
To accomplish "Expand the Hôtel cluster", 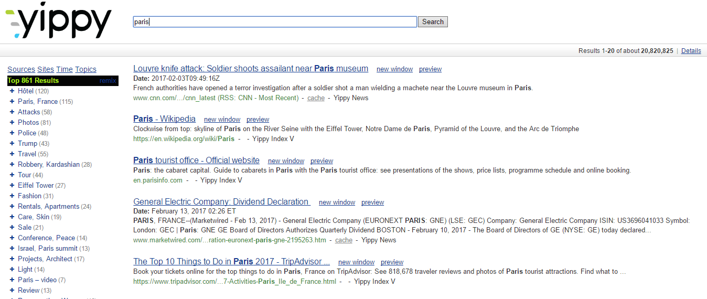I will 12,91.
